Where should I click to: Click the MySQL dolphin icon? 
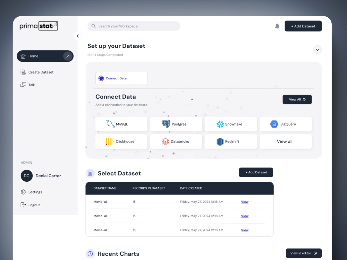(110, 124)
